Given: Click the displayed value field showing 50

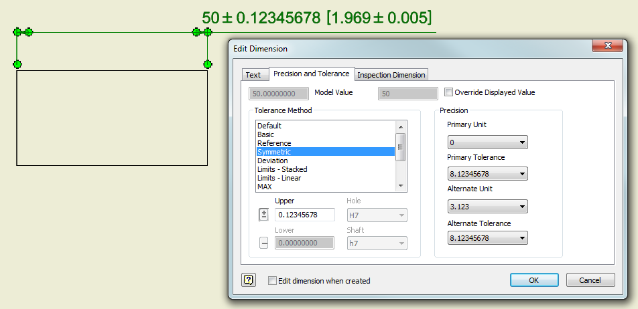Looking at the screenshot, I should [408, 94].
